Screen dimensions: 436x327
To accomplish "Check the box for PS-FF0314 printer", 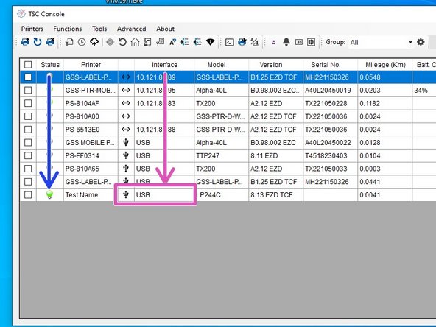I will click(x=28, y=155).
